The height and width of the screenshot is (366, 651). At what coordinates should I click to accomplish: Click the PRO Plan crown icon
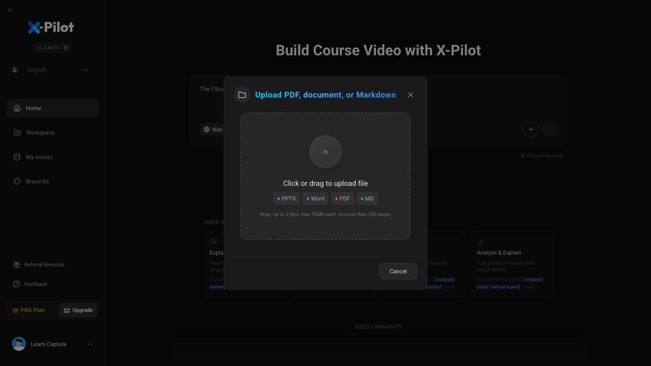click(15, 310)
